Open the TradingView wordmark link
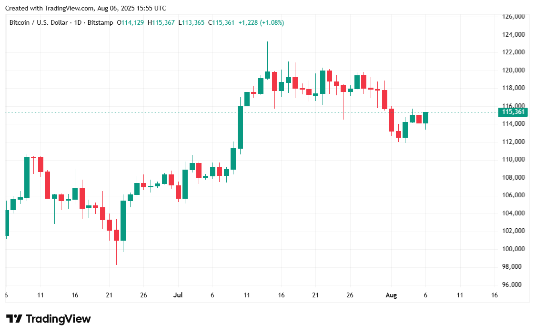This screenshot has height=335, width=535. click(x=58, y=319)
